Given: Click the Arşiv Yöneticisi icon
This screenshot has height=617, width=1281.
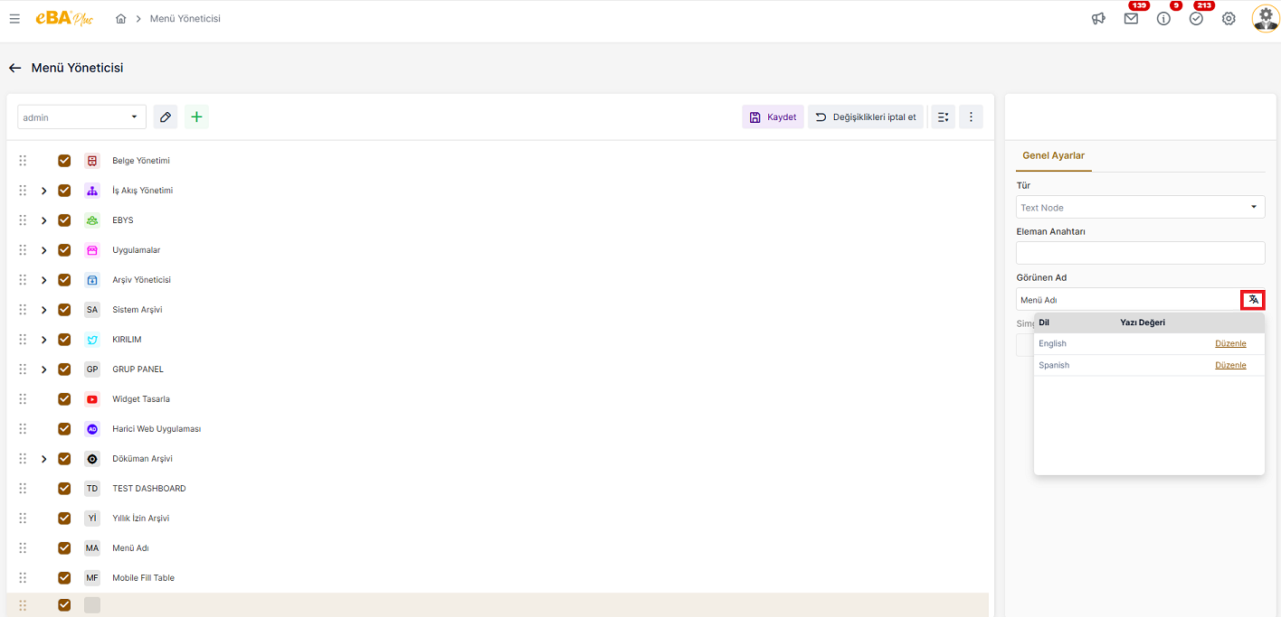Looking at the screenshot, I should (x=92, y=280).
